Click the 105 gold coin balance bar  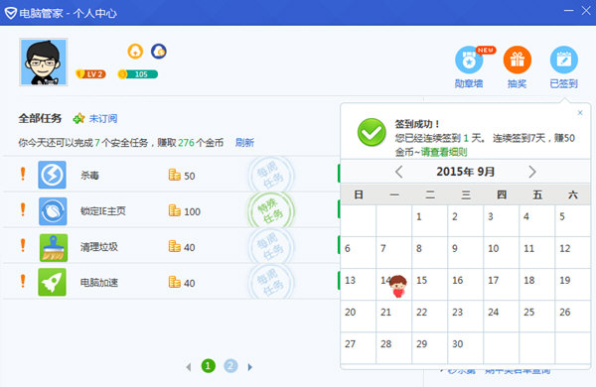pyautogui.click(x=138, y=74)
